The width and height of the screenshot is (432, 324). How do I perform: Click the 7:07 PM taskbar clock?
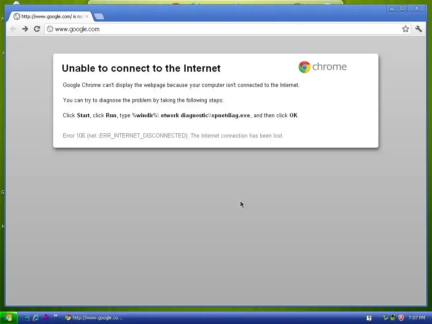coord(416,318)
